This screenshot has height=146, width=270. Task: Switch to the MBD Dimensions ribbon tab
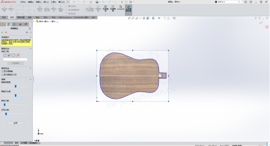tap(65, 17)
